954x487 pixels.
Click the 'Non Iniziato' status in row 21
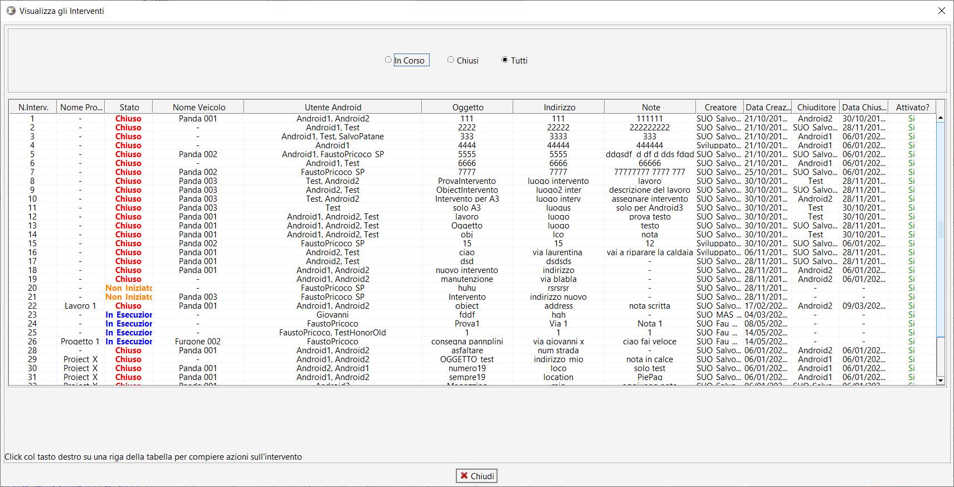[x=129, y=297]
